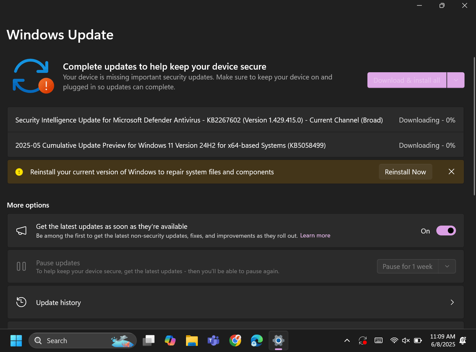Open the notification center bell icon
476x352 pixels.
[463, 341]
